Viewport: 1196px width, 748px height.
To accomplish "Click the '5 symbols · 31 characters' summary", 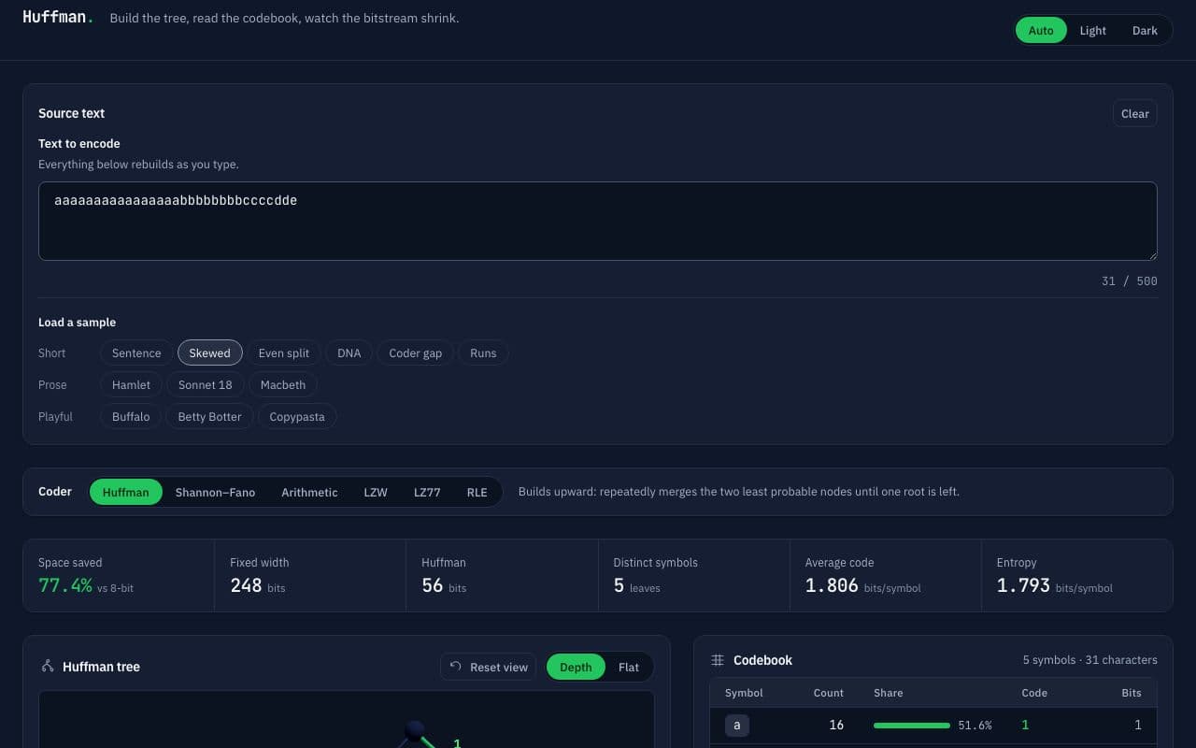I will 1090,660.
